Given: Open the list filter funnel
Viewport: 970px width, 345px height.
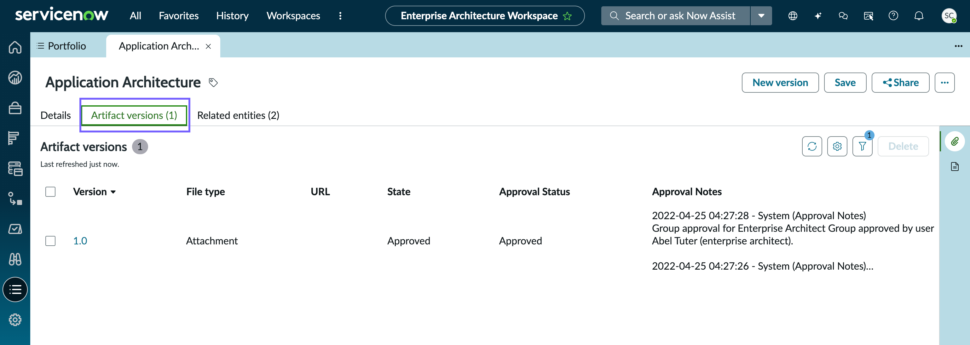Looking at the screenshot, I should click(x=862, y=146).
